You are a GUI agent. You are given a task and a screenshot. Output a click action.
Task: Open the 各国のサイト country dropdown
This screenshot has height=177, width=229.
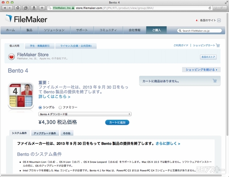pos(219,20)
